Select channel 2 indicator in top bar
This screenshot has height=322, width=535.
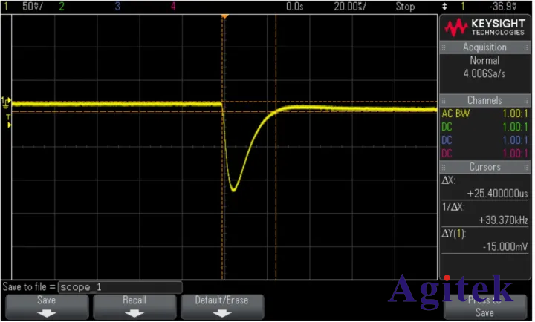[x=61, y=6]
